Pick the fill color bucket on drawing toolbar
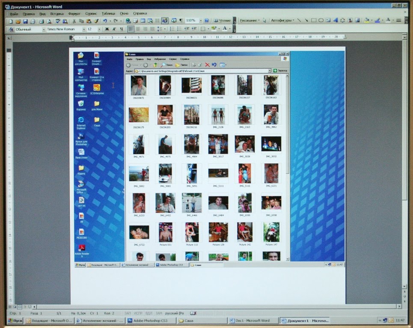This screenshot has width=413, height=328. click(x=366, y=20)
